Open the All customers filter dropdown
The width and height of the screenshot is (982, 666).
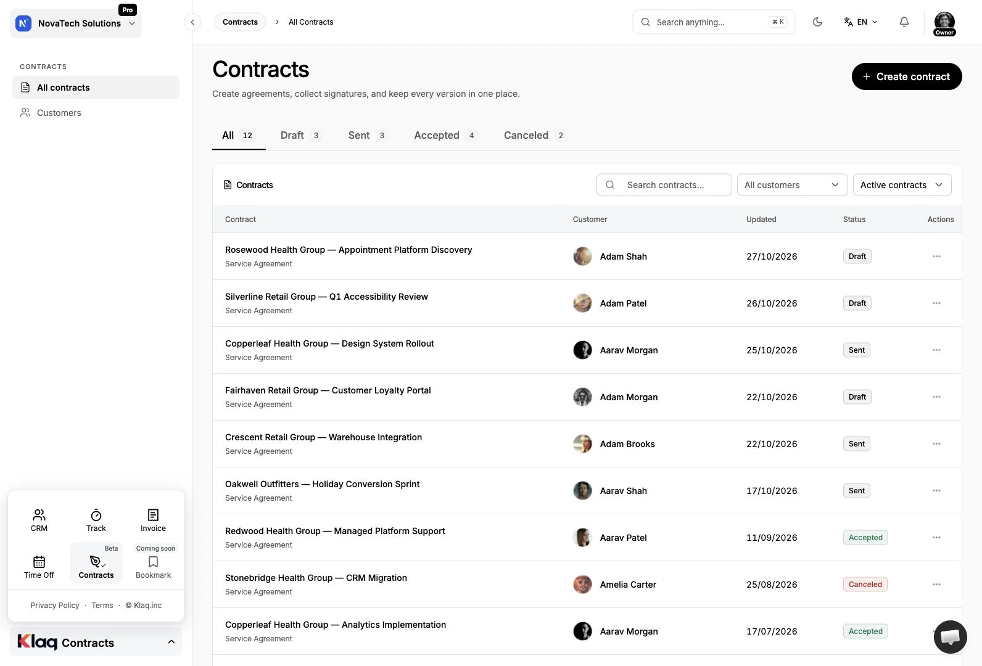791,185
